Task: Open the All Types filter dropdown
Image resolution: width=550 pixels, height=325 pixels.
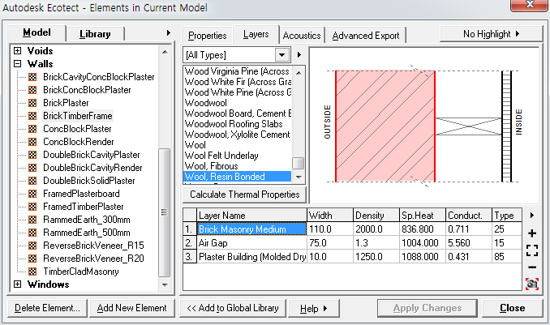Action: (281, 55)
